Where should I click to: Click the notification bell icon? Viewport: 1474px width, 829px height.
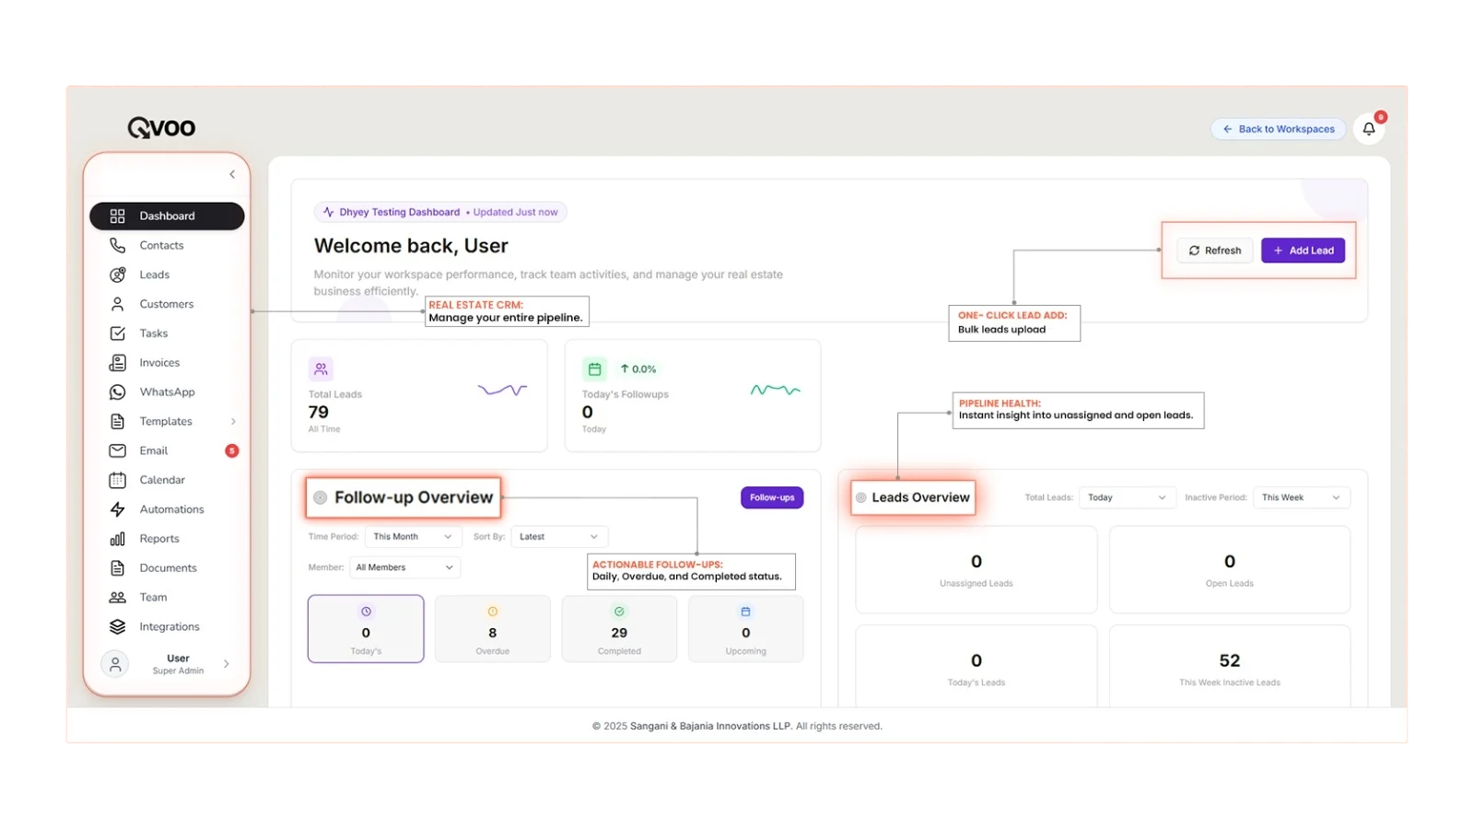[x=1369, y=129]
